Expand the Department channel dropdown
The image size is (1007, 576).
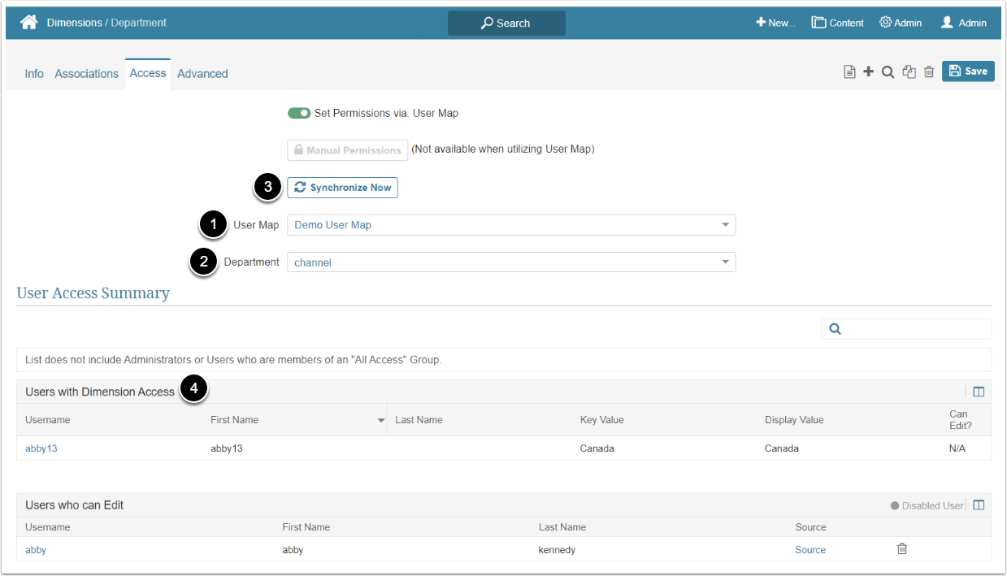pyautogui.click(x=724, y=262)
